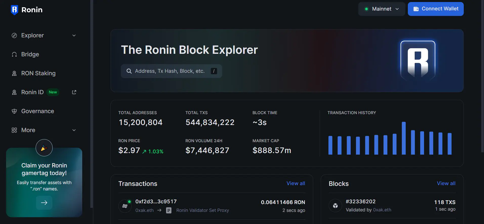Click the wallet icon in Connect Wallet
The width and height of the screenshot is (484, 224).
point(416,9)
